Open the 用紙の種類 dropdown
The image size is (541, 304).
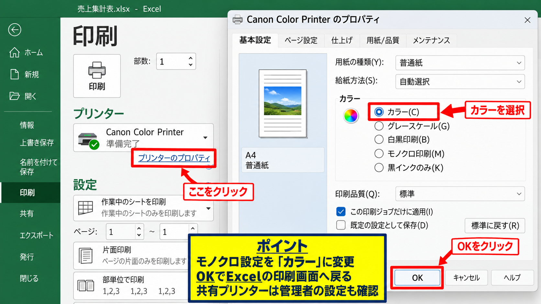click(460, 63)
